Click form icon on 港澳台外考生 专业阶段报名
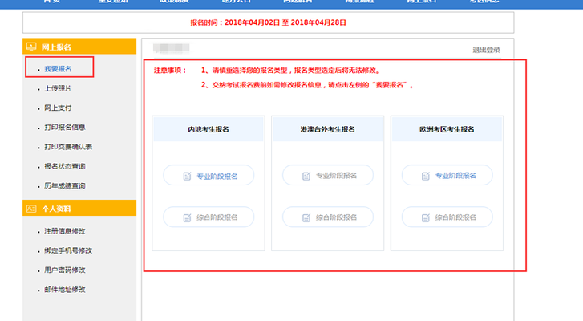This screenshot has height=321, width=583. pos(306,176)
